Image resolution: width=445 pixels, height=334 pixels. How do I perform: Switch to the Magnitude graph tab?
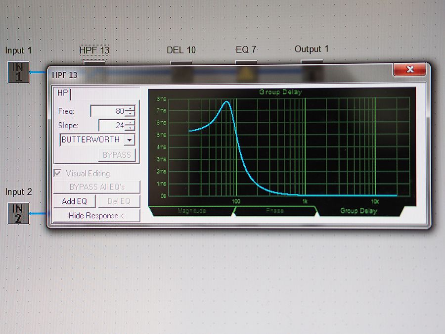192,211
